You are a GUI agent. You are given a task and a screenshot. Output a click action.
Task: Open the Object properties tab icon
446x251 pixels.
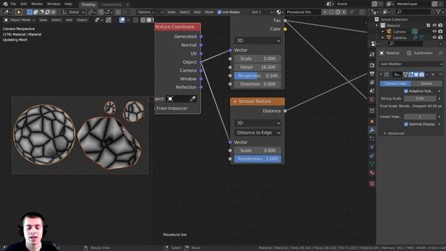point(371,121)
